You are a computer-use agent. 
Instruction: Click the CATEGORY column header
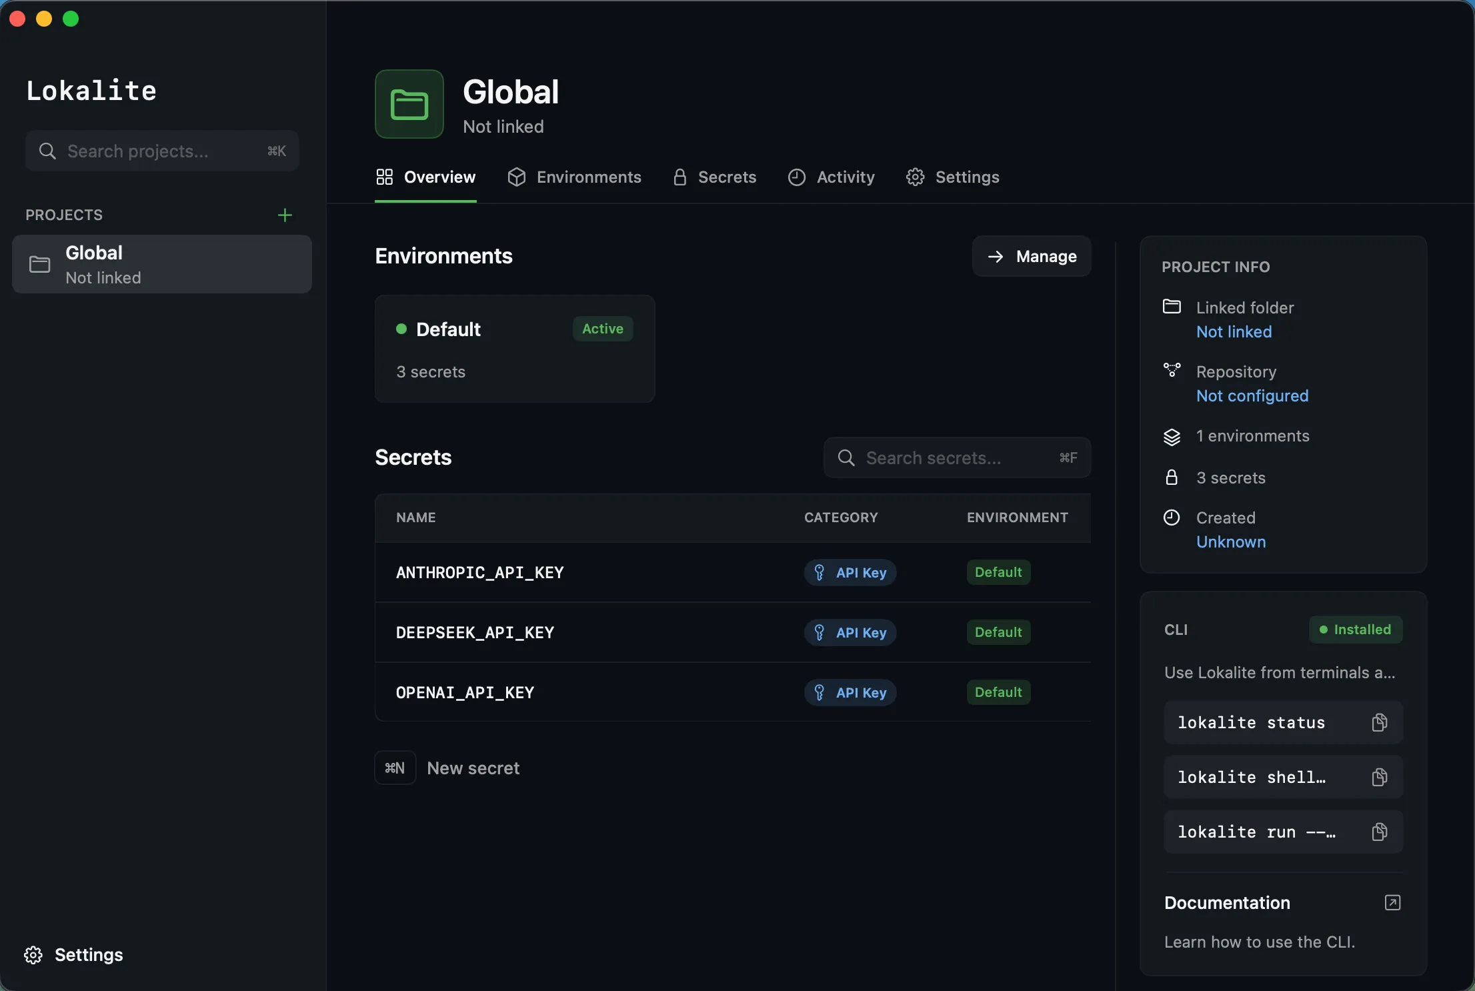(841, 518)
